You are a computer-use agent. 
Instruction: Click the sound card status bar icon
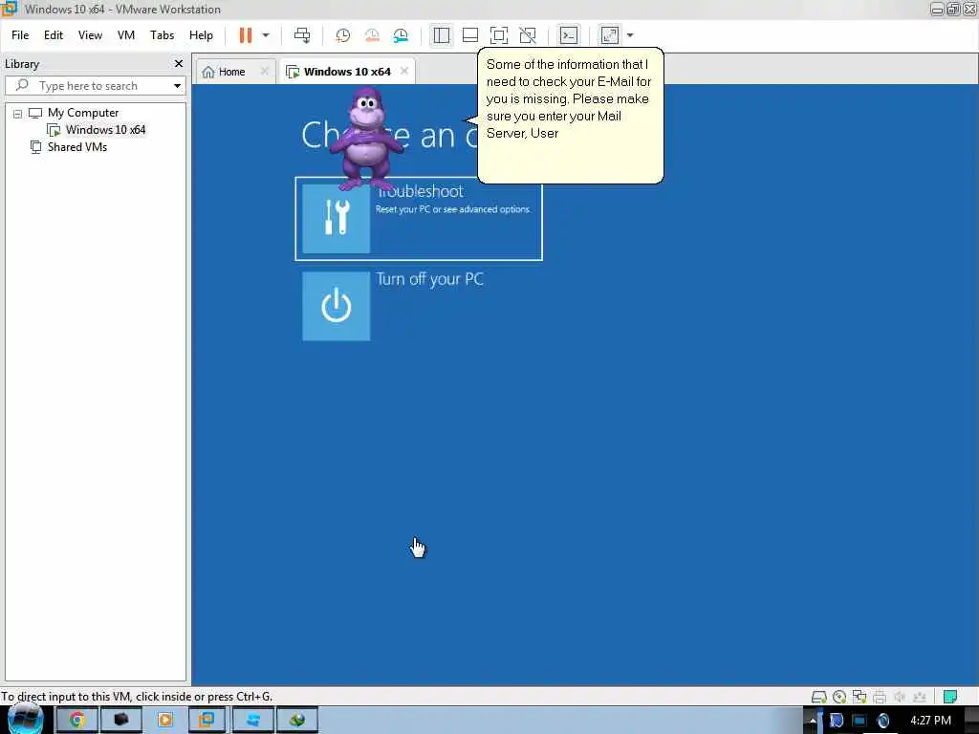coord(900,697)
